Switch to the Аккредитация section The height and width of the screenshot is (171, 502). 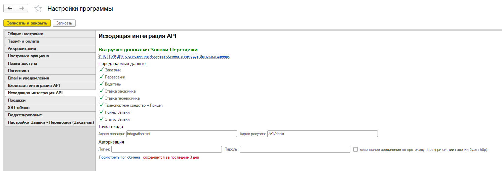(x=50, y=49)
